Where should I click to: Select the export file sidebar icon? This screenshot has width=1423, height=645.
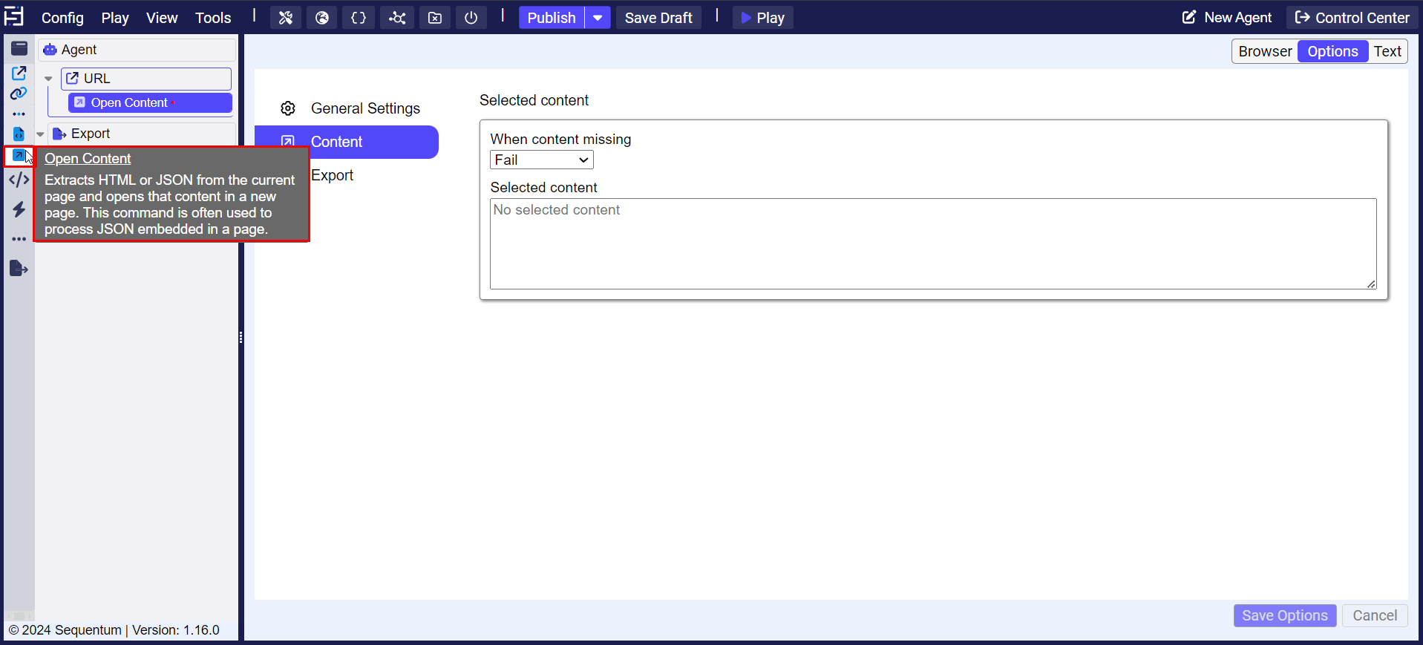click(19, 269)
